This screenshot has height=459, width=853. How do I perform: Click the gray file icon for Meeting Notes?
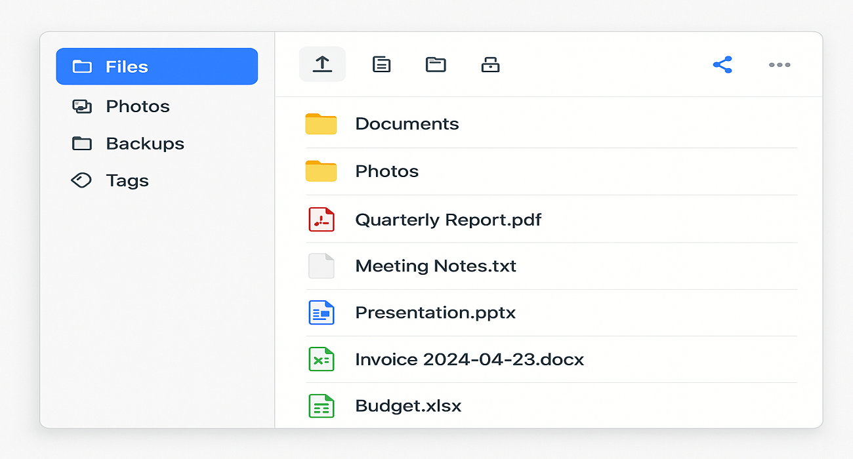322,266
